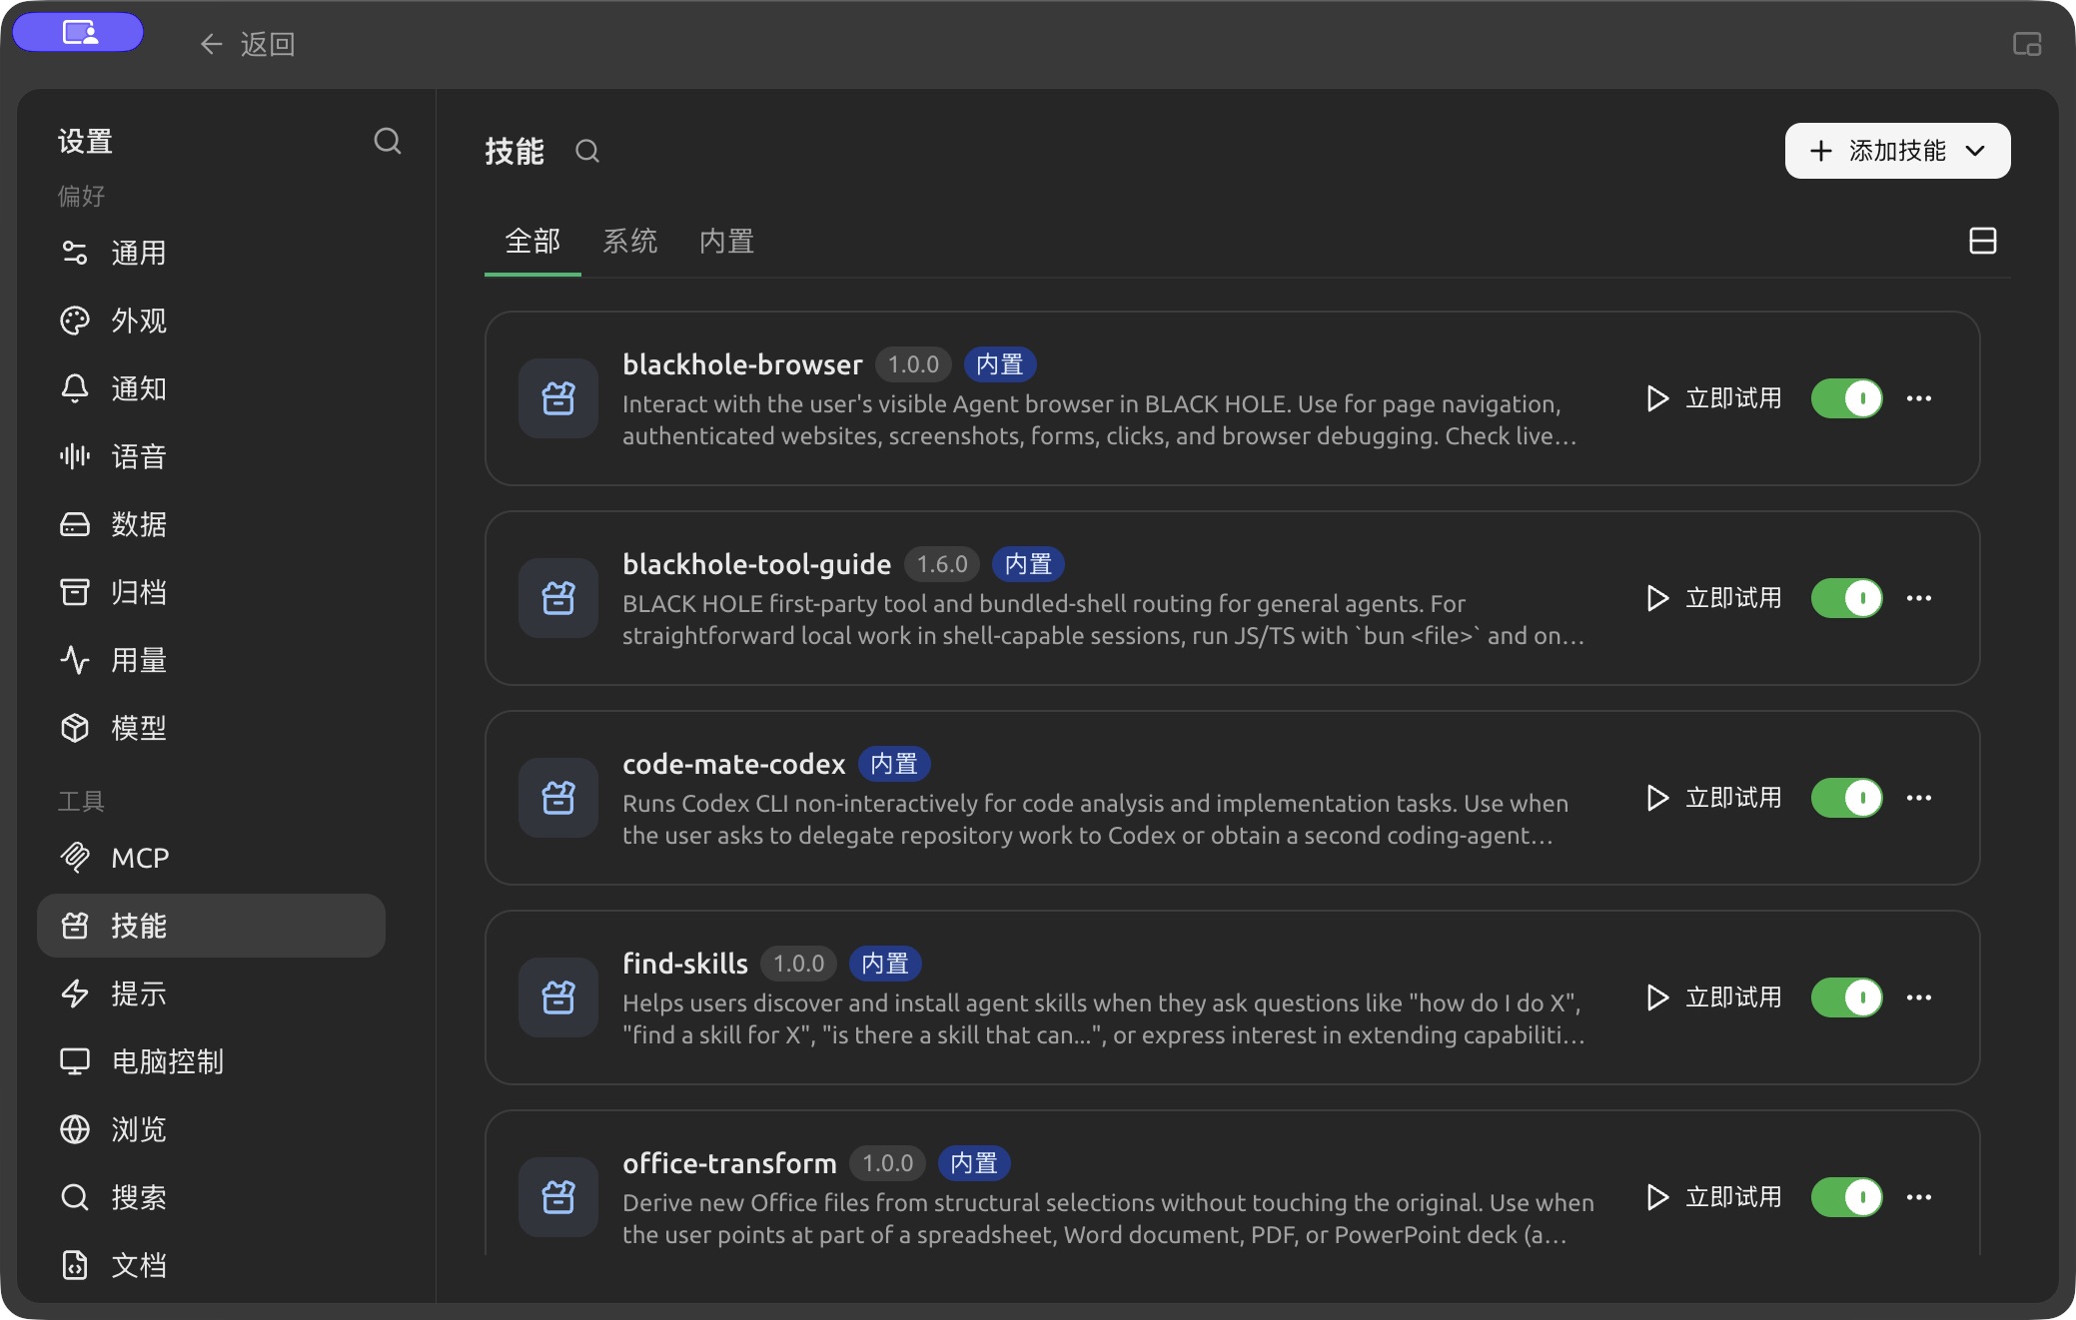This screenshot has width=2076, height=1320.
Task: Try find-skills with 立即试用
Action: (1714, 997)
